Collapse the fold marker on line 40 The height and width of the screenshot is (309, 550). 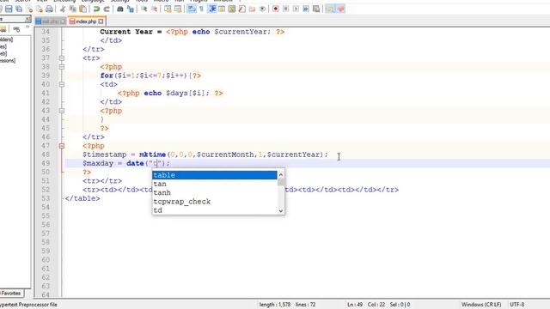[x=62, y=84]
